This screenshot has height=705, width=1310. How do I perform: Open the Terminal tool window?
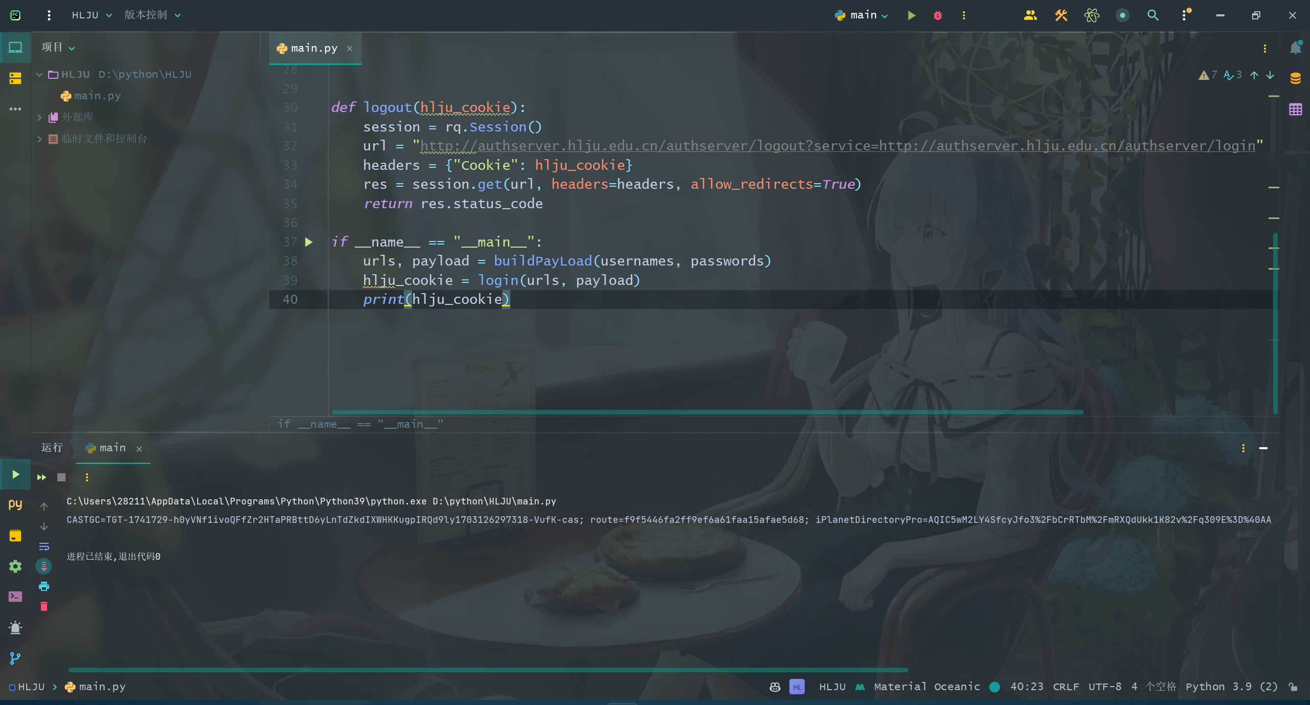click(15, 597)
